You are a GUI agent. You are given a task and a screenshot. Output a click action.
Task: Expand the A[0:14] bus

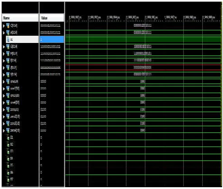pyautogui.click(x=4, y=33)
